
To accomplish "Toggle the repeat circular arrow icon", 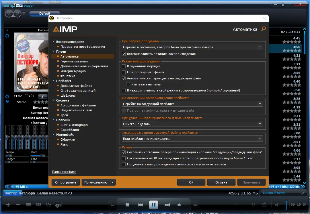I will pyautogui.click(x=264, y=205).
